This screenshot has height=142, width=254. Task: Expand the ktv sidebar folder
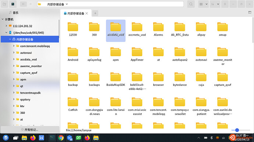coord(14,106)
